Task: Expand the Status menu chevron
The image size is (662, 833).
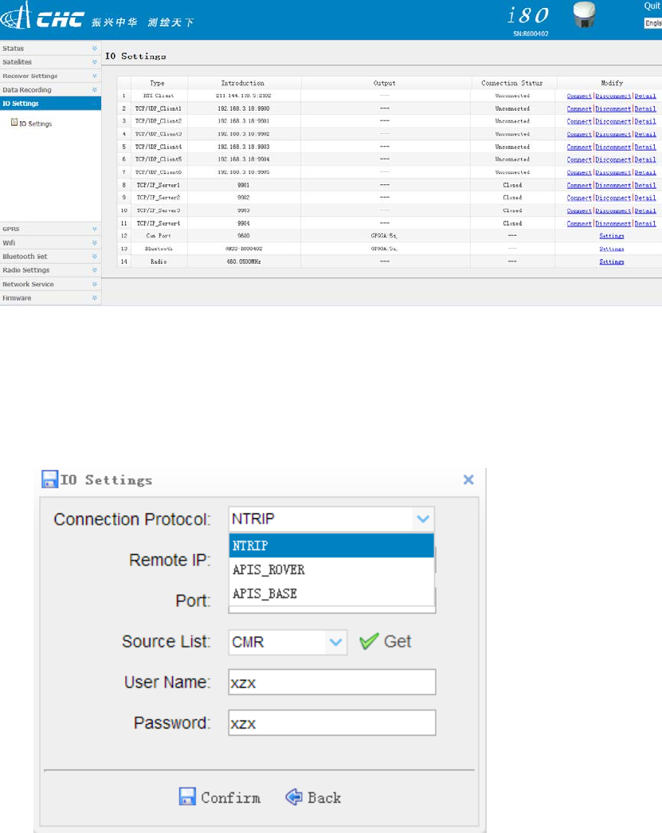Action: (x=95, y=49)
